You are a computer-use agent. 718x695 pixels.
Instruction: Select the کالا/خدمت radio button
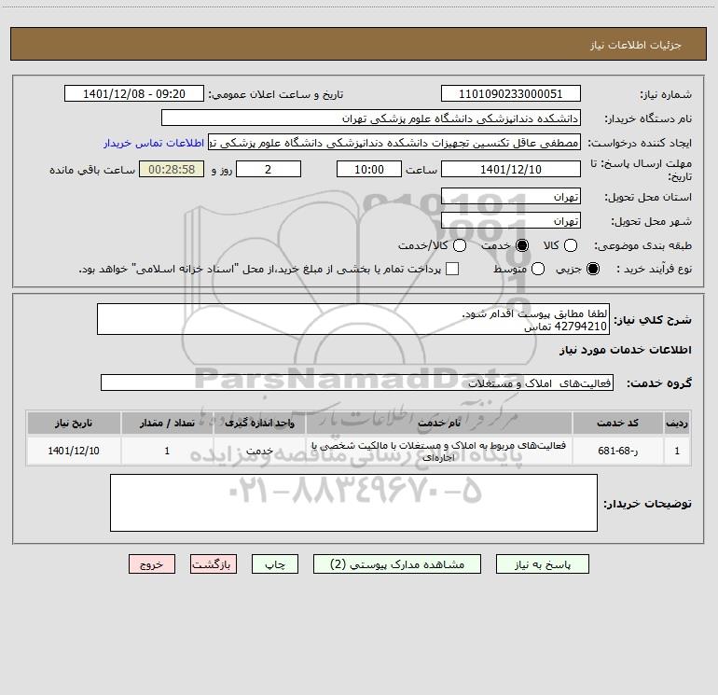click(x=460, y=245)
